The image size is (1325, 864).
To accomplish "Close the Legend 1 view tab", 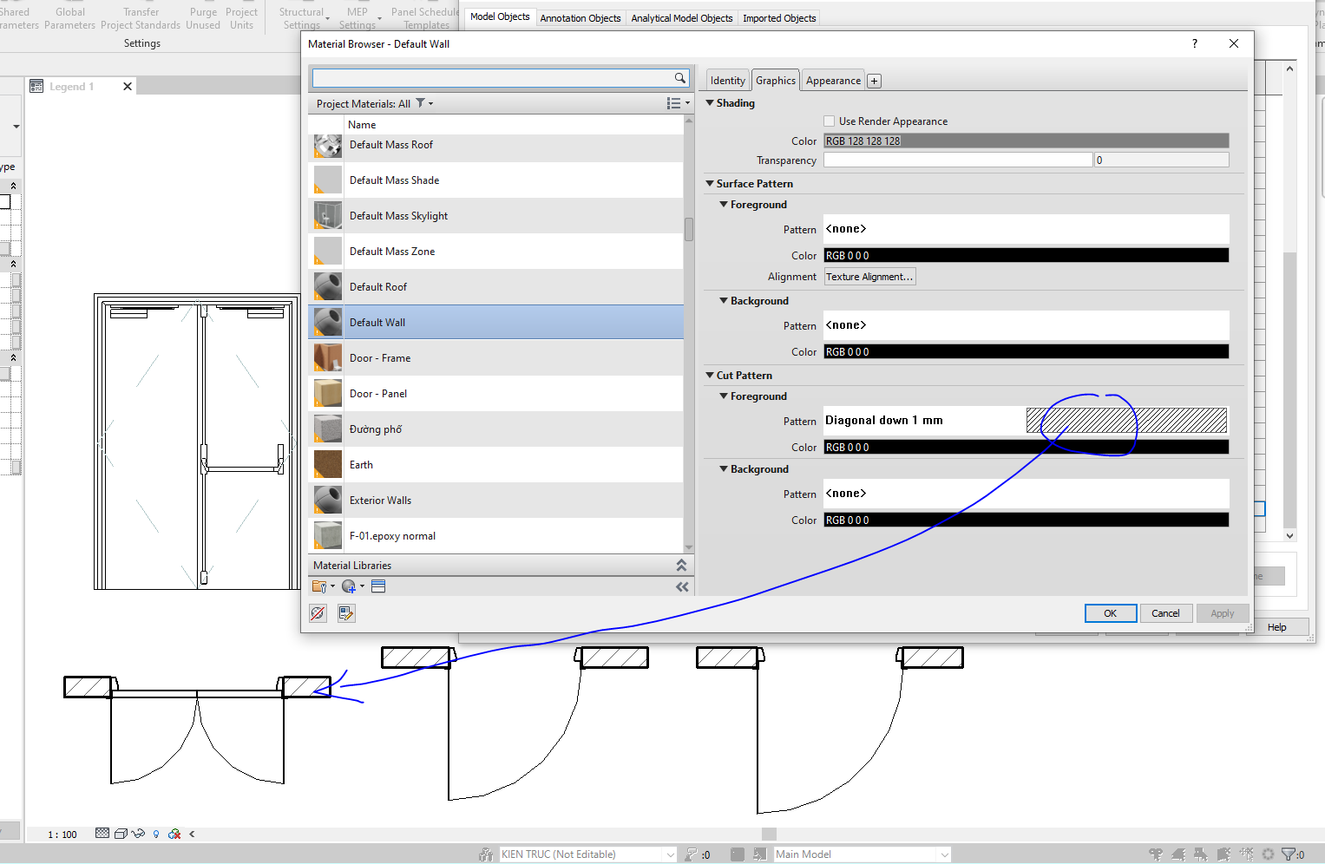I will pyautogui.click(x=128, y=86).
